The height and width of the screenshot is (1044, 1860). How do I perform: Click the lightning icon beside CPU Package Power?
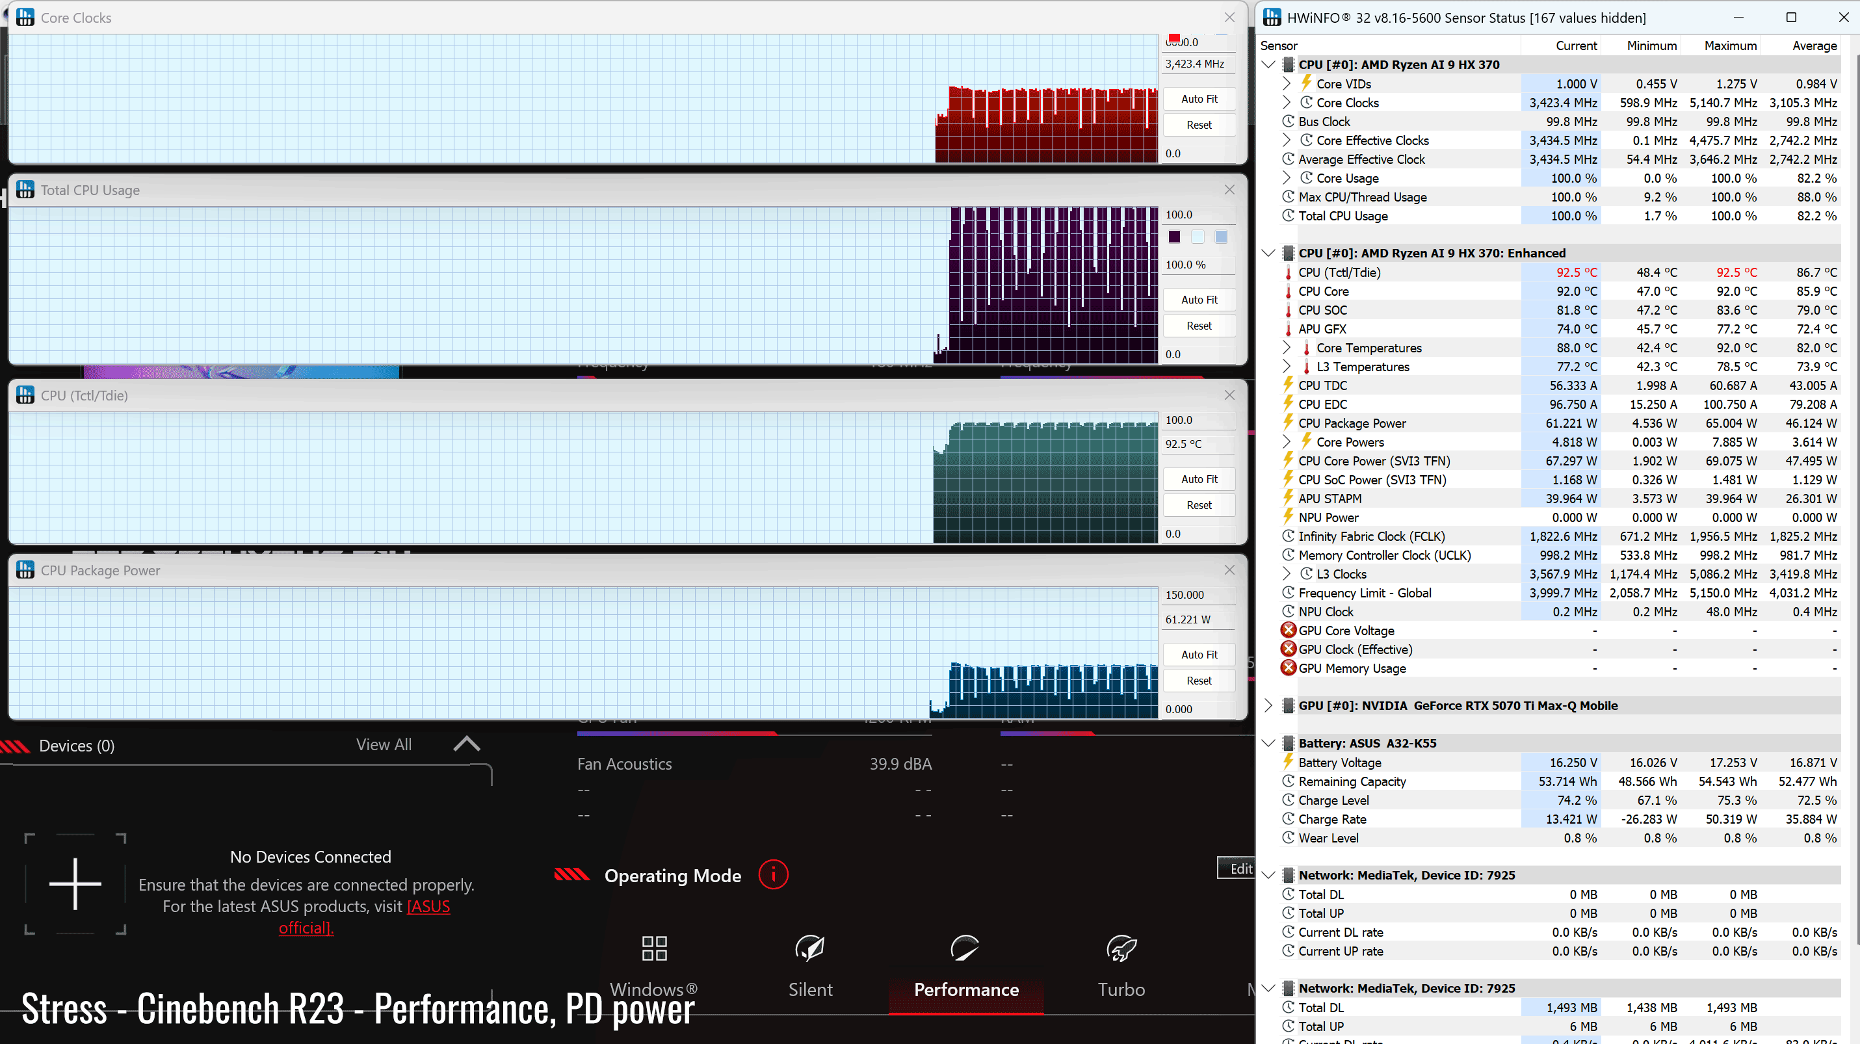[1288, 423]
